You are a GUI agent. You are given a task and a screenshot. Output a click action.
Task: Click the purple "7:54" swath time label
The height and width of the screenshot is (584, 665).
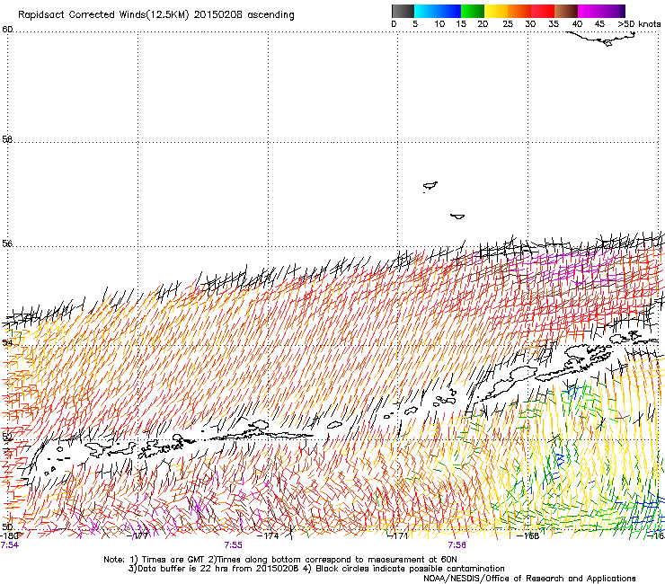pyautogui.click(x=10, y=545)
